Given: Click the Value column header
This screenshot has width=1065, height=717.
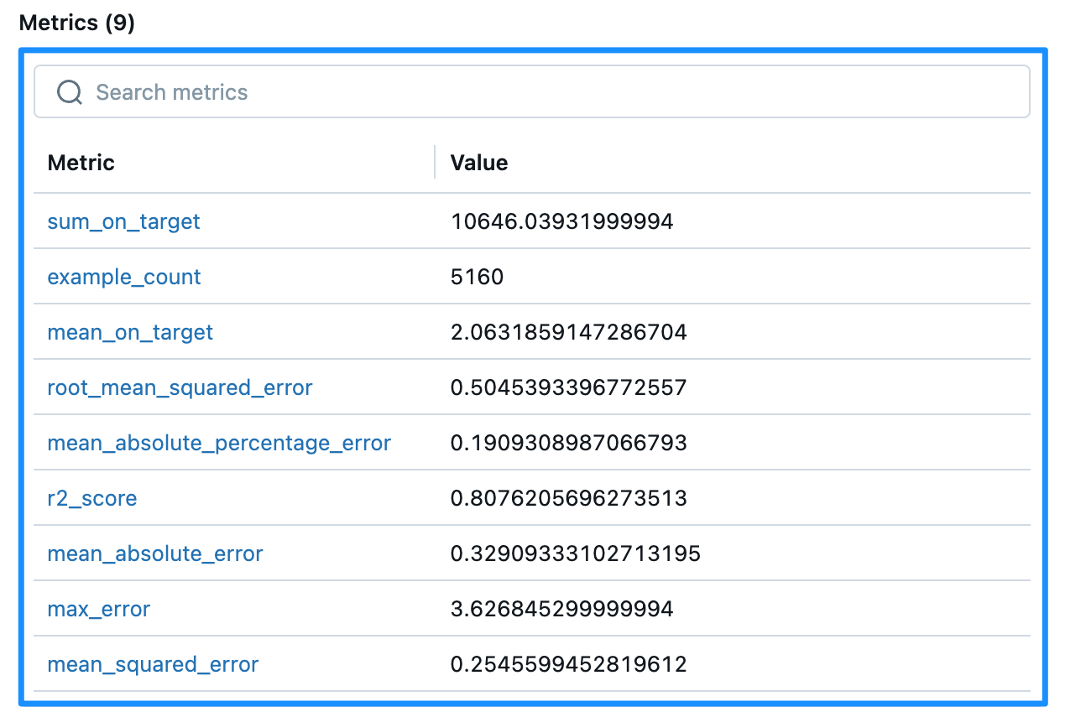Looking at the screenshot, I should coord(479,162).
